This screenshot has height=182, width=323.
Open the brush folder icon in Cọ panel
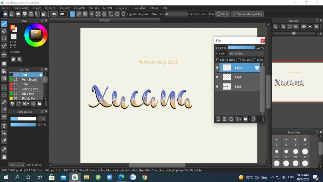pos(39,104)
